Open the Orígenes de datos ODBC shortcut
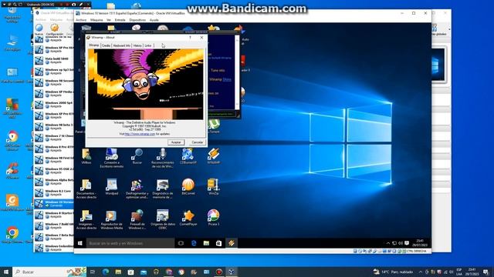Viewport: 494px width, 277px height. (163, 219)
